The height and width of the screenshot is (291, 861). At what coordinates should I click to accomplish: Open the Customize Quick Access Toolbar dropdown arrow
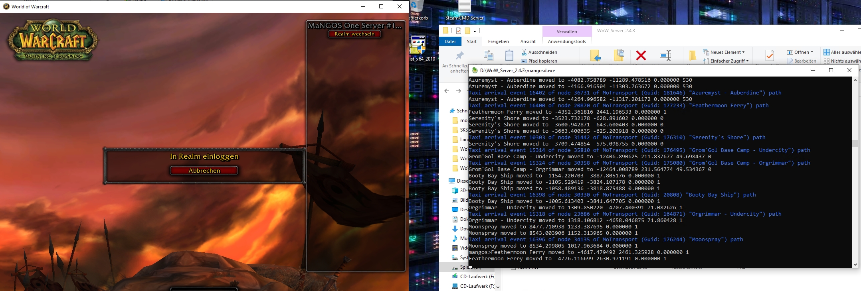475,31
